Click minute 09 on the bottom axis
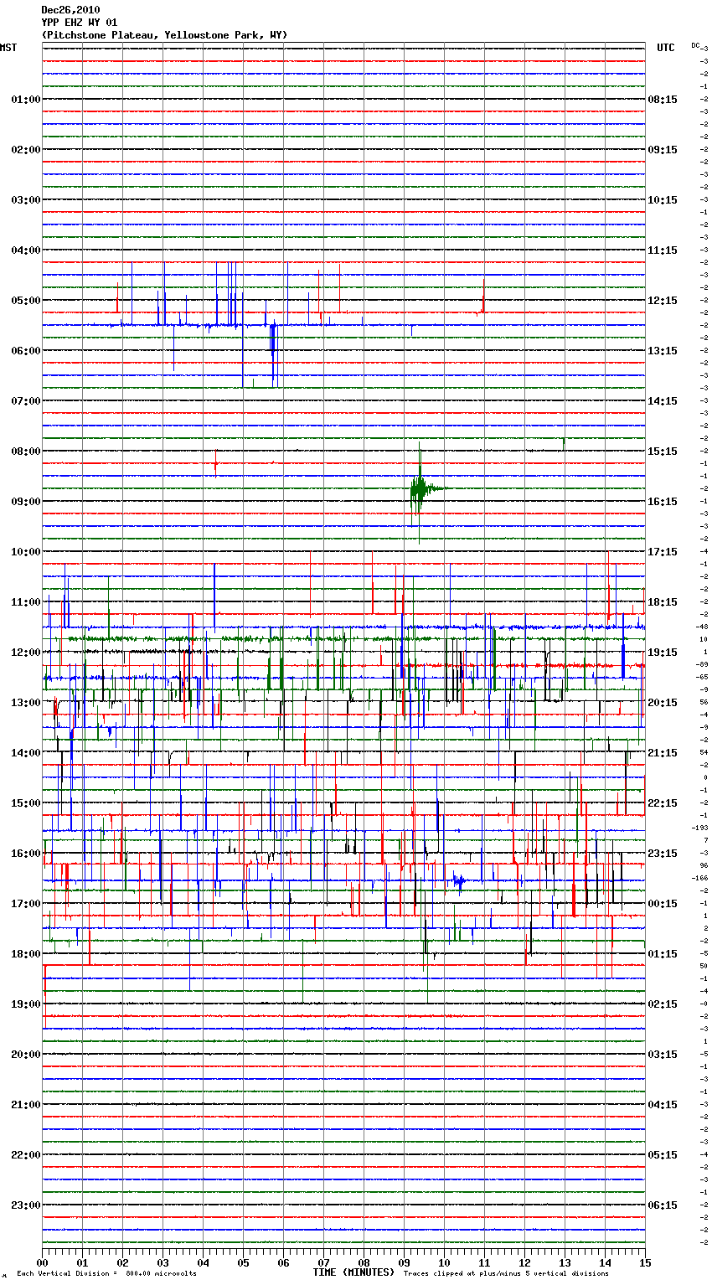The width and height of the screenshot is (712, 1285). (x=404, y=1262)
